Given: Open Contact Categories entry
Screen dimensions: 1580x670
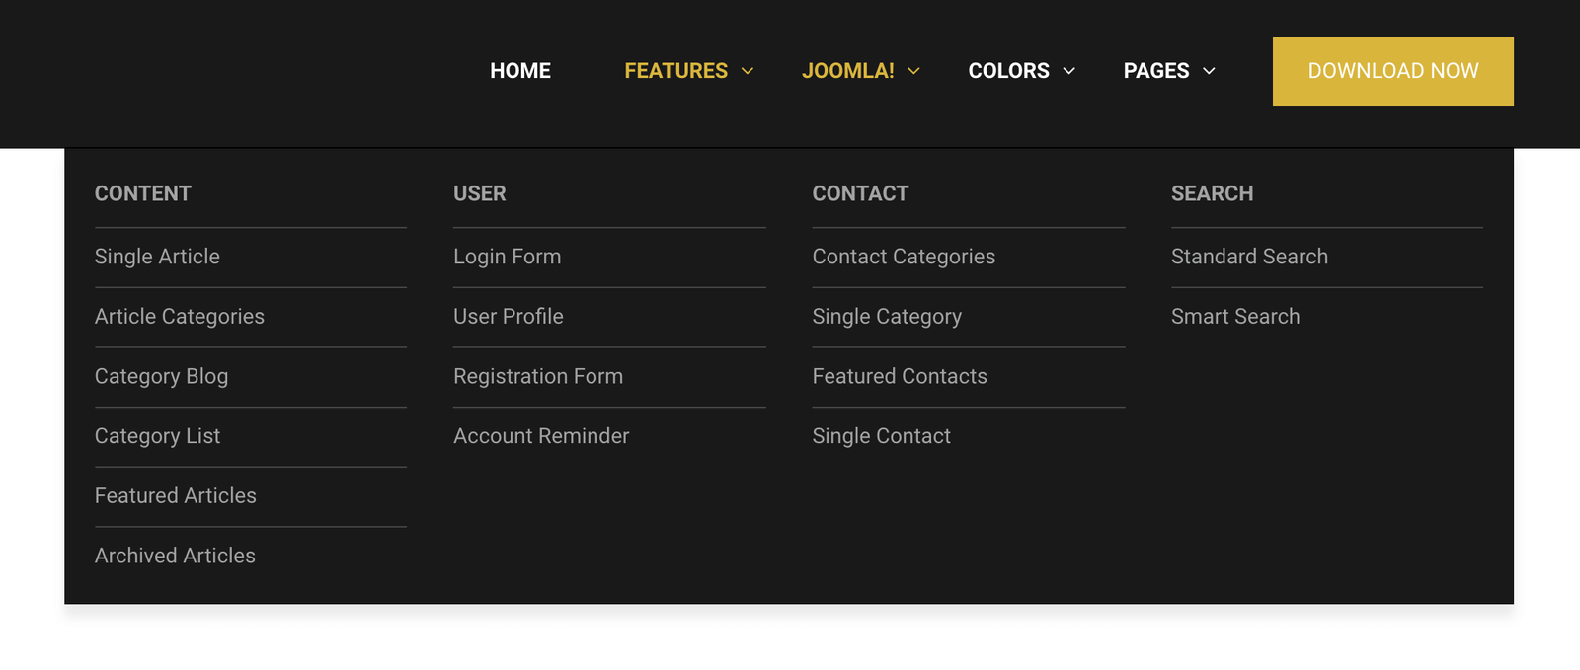Looking at the screenshot, I should pyautogui.click(x=903, y=257).
